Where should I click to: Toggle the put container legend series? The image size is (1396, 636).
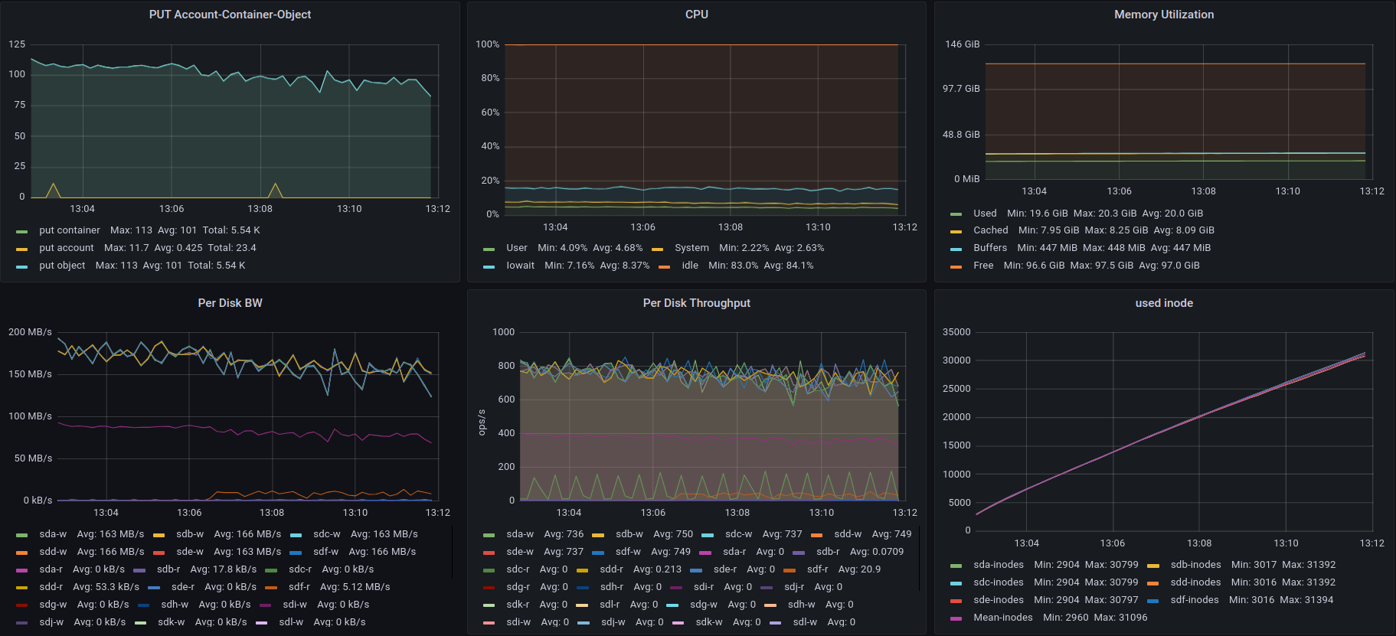pyautogui.click(x=69, y=230)
